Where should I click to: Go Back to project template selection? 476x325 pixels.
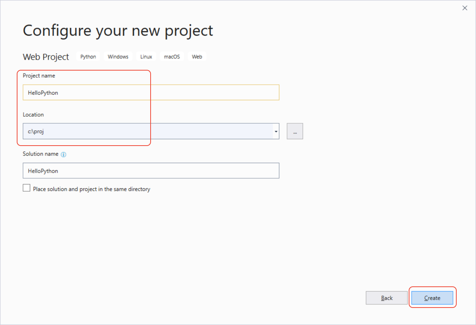tap(386, 298)
